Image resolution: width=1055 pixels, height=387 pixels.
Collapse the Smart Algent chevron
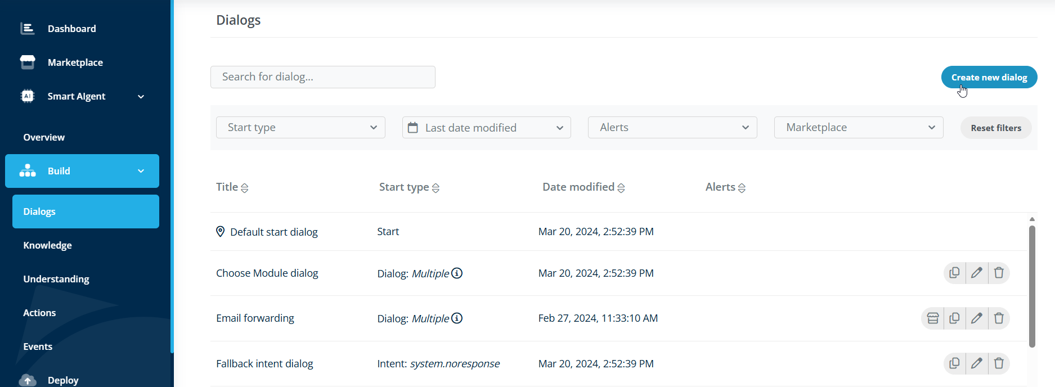click(141, 97)
